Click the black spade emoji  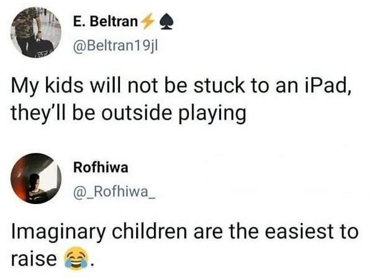click(167, 22)
